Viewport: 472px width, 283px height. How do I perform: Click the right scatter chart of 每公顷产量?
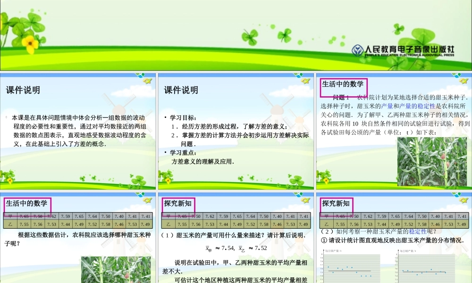(426, 266)
